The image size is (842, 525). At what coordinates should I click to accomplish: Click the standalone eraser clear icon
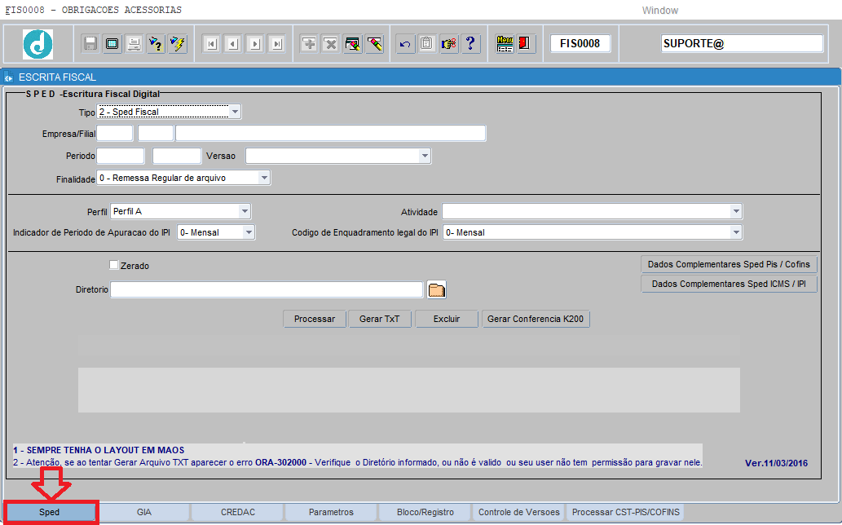click(x=374, y=43)
